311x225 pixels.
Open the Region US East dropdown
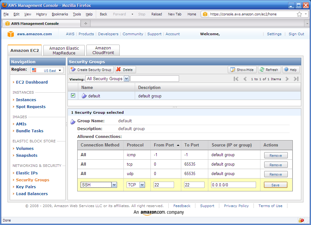pos(47,70)
